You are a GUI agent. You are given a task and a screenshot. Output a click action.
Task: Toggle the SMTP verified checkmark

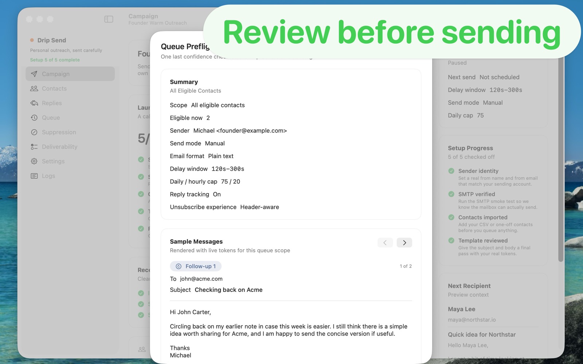[451, 194]
